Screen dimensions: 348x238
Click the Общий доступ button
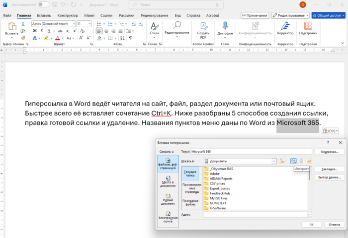point(328,15)
